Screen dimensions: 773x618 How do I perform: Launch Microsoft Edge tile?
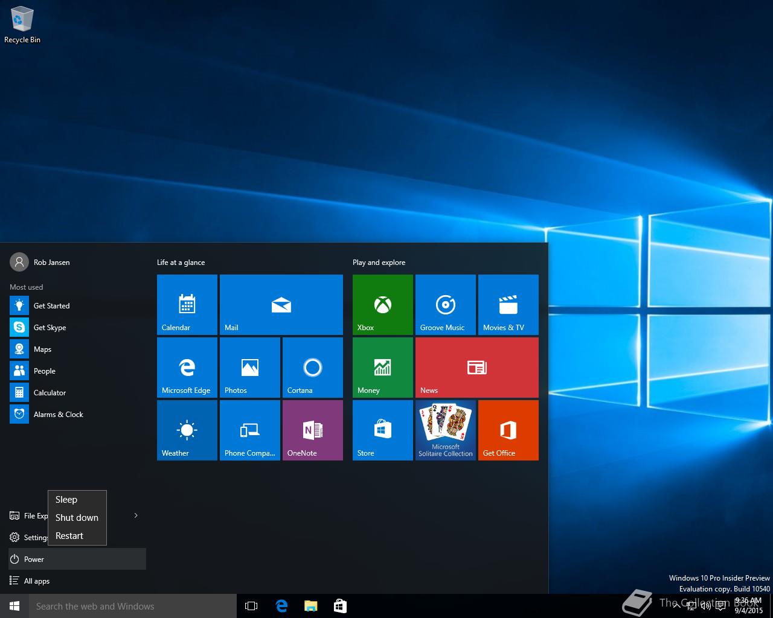(187, 368)
